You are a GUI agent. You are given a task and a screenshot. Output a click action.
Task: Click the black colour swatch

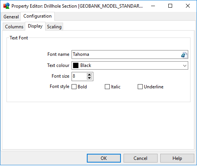pos(76,65)
